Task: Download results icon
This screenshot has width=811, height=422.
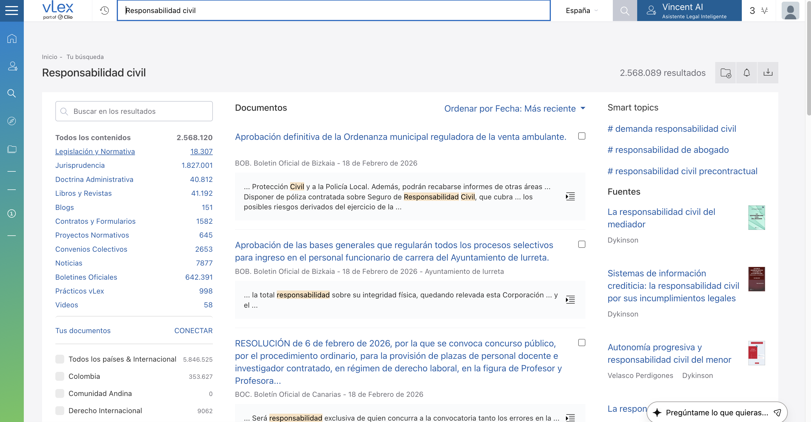Action: click(x=768, y=73)
